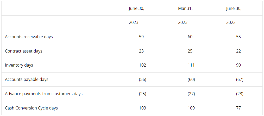Image resolution: width=264 pixels, height=116 pixels.
Task: Click the Accounts payable days label
Action: [x=27, y=80]
